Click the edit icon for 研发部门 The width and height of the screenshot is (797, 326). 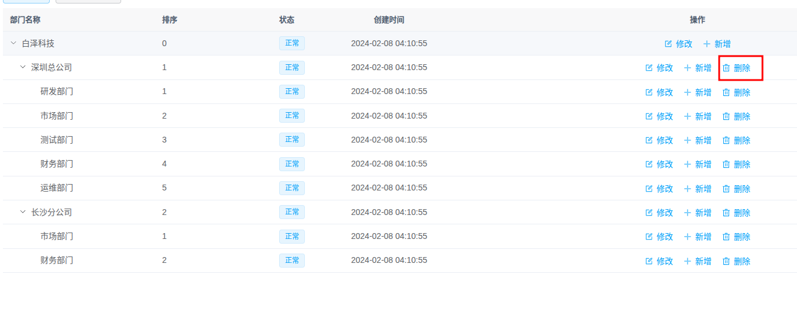pyautogui.click(x=649, y=92)
